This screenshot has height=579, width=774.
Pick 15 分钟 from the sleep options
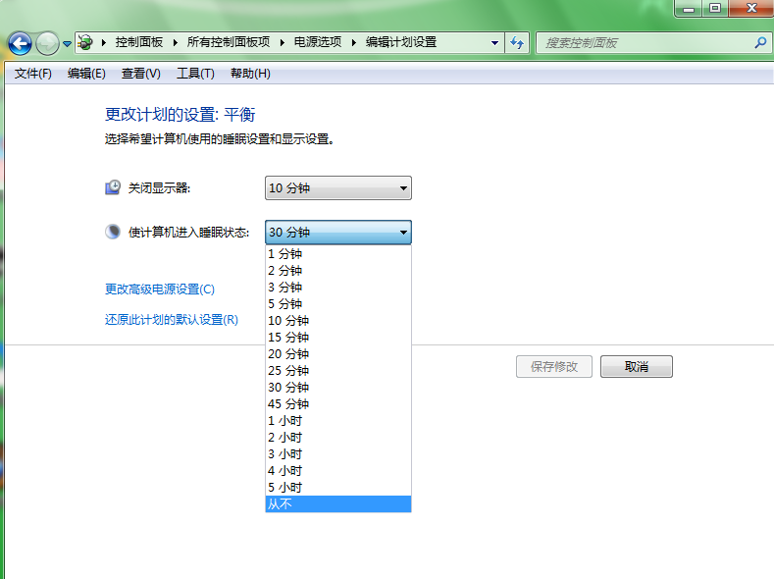[x=337, y=337]
